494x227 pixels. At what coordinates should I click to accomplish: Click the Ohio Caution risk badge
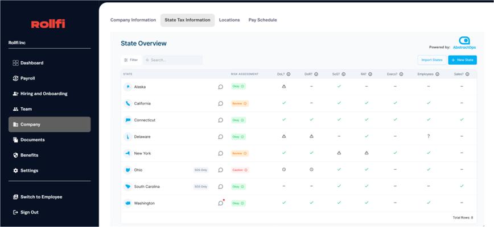[240, 170]
